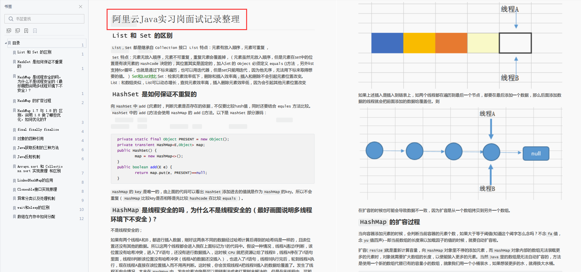Click the orange block in the array diagram
Viewport: 581px width, 272px height.
(451, 43)
